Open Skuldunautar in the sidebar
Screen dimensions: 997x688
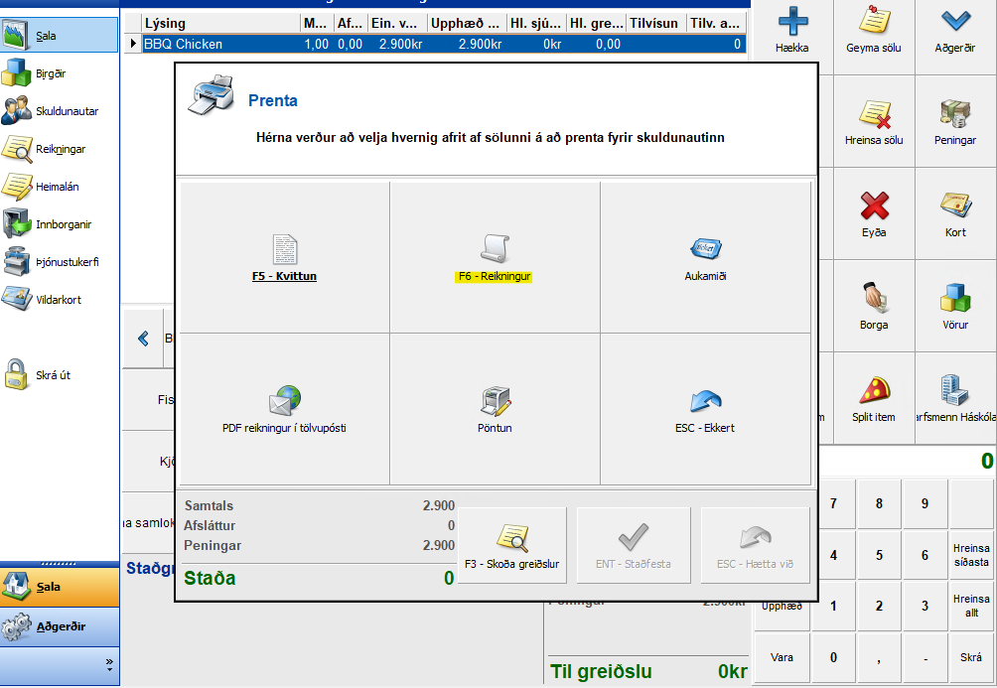click(60, 111)
